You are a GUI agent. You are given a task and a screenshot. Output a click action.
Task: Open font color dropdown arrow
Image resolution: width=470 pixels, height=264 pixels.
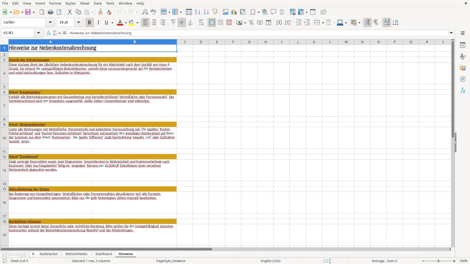pos(126,23)
